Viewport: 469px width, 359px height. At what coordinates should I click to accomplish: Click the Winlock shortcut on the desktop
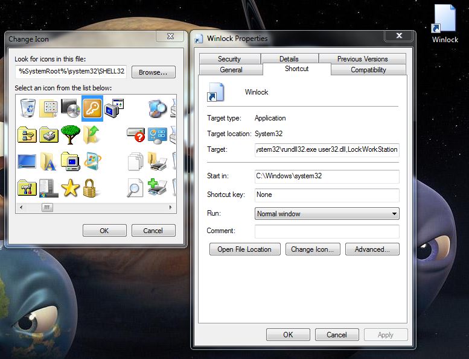(445, 24)
